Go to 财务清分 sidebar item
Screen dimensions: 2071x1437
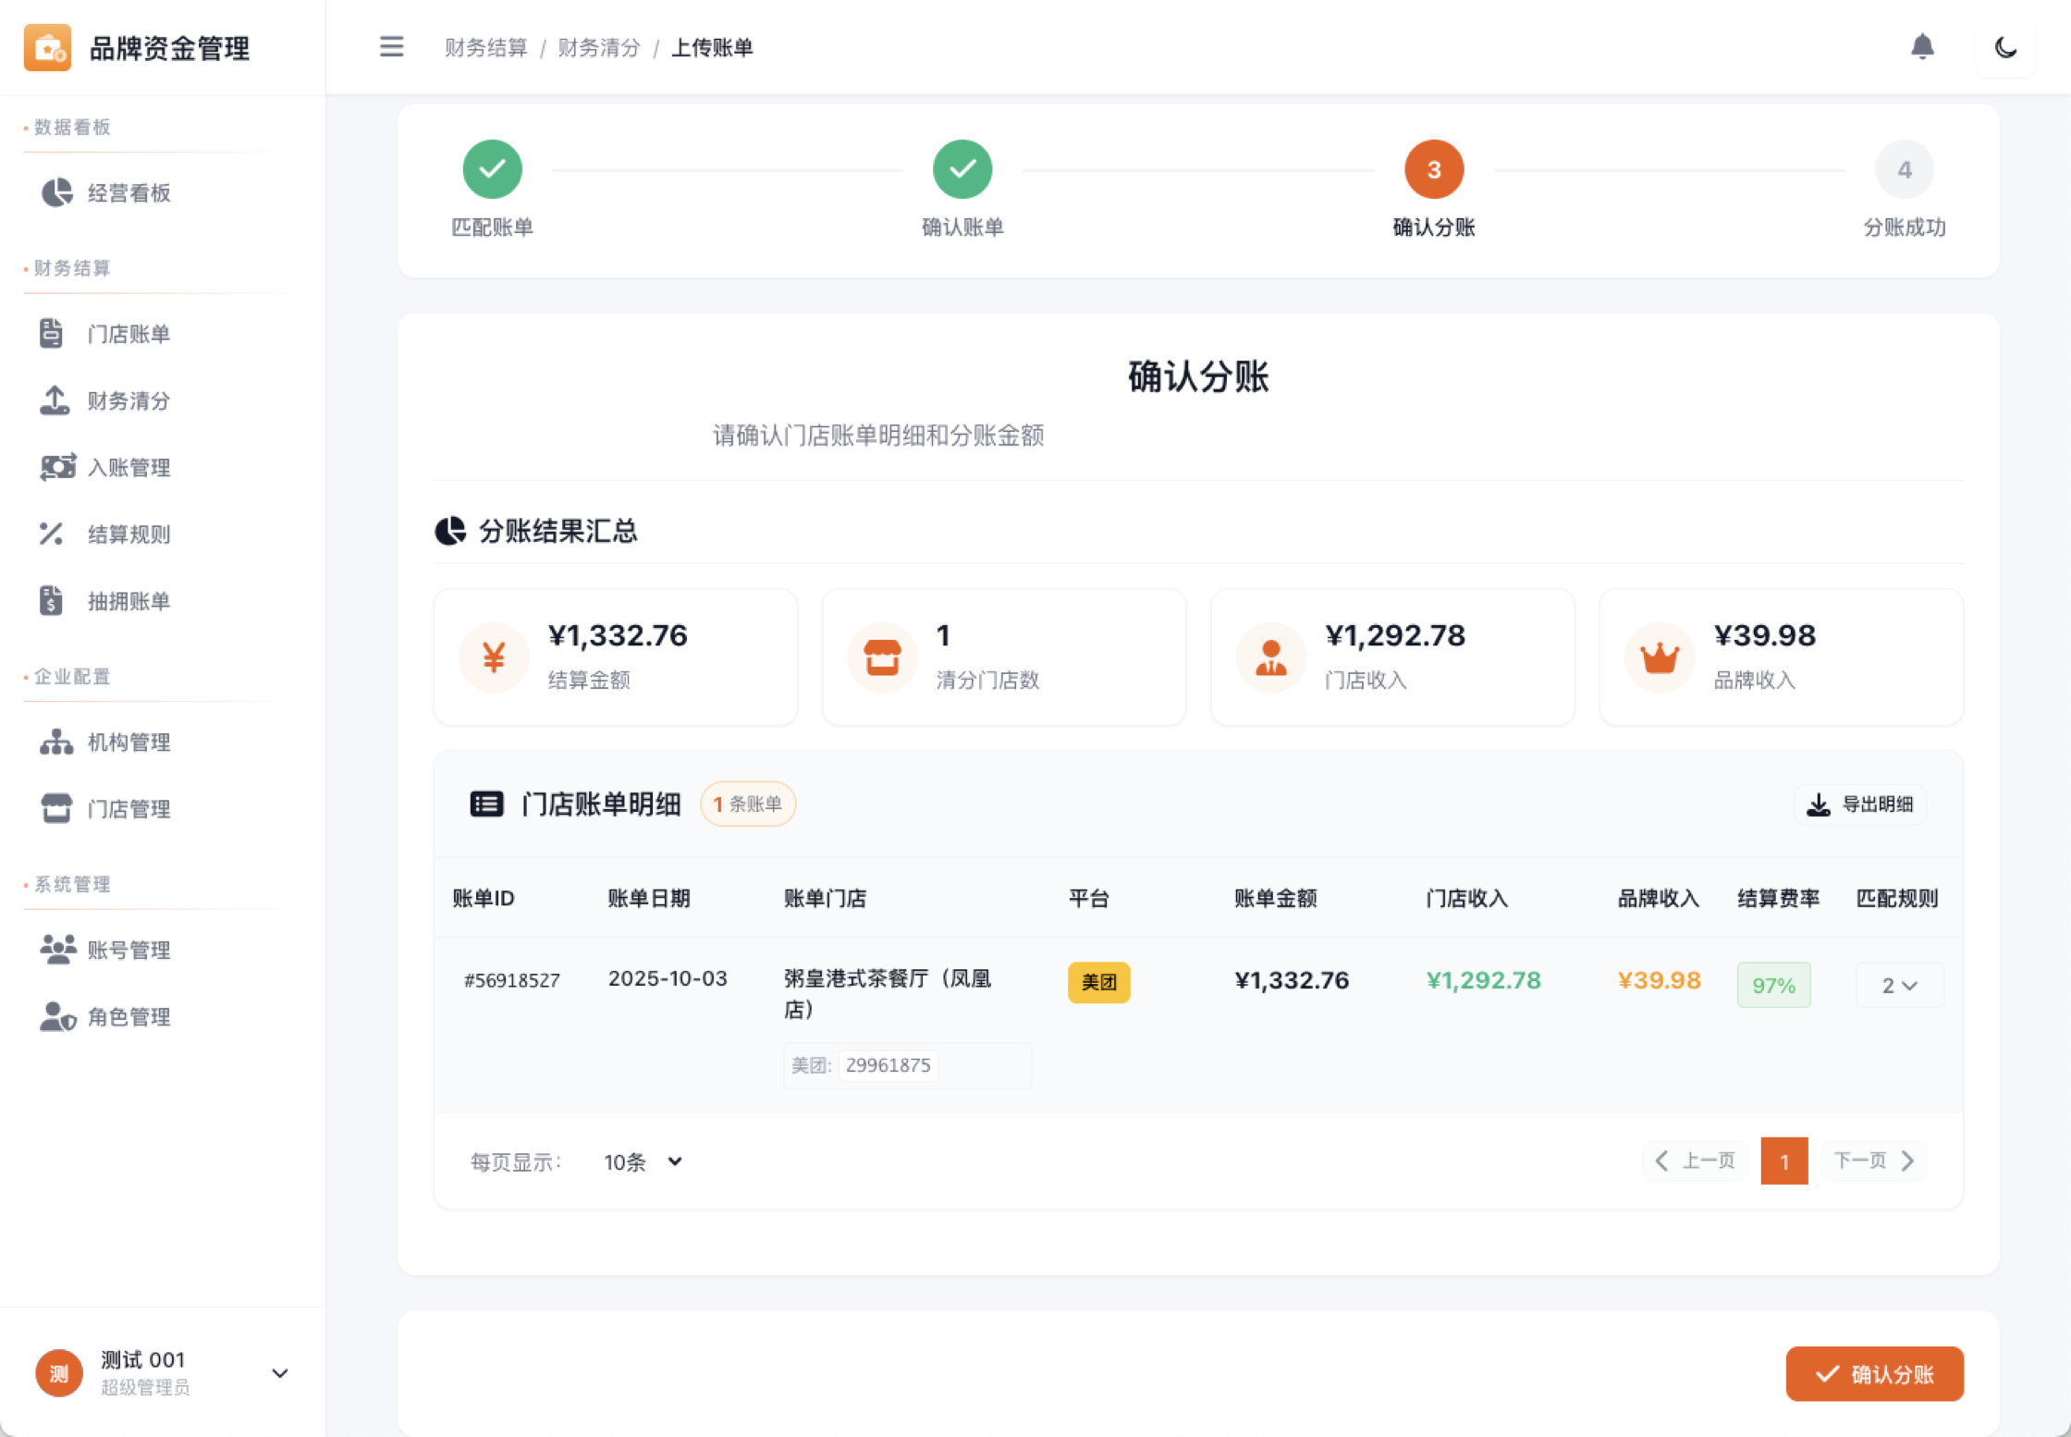pyautogui.click(x=129, y=400)
